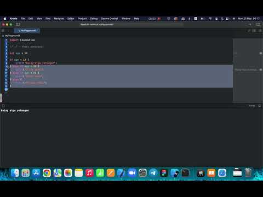Viewport: 263px width, 197px height.
Task: Open Safari from the Dock
Action: tap(222, 173)
